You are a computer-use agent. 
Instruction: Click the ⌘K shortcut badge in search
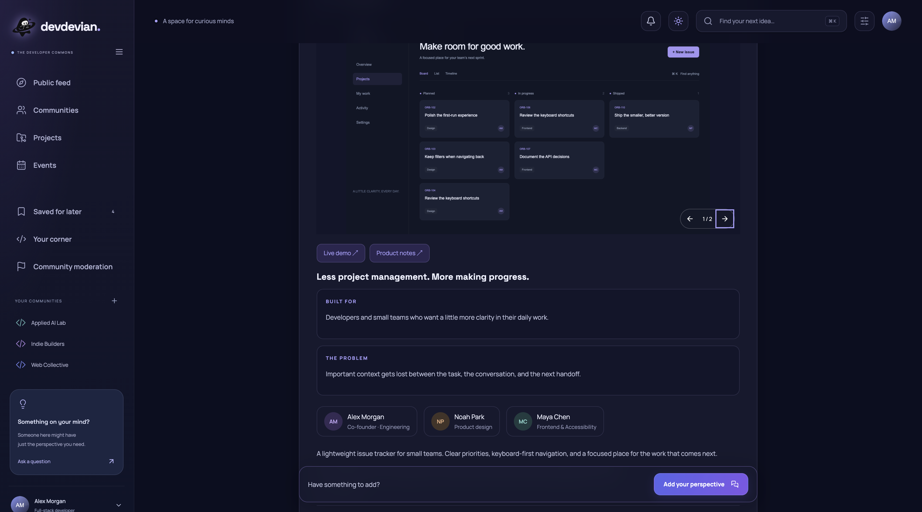(x=832, y=21)
